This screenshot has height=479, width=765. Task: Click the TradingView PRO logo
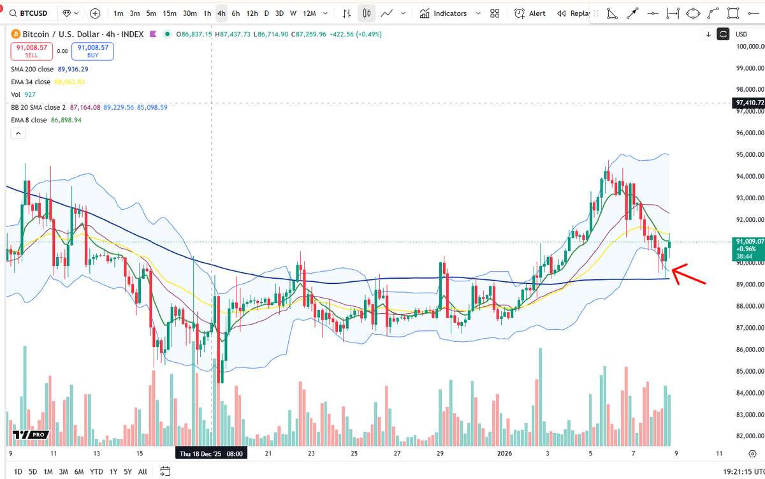[31, 434]
